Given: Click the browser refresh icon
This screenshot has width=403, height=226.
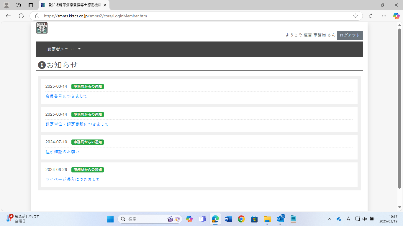Looking at the screenshot, I should coord(21,16).
